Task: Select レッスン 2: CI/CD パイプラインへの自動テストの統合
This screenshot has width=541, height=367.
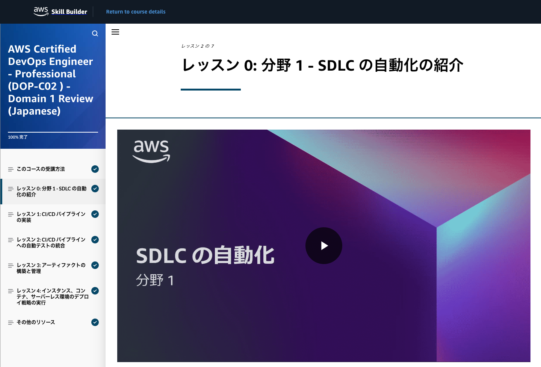Action: 51,242
